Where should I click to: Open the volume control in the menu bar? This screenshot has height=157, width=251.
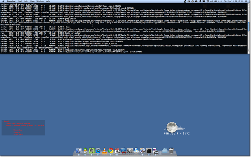click(211, 1)
